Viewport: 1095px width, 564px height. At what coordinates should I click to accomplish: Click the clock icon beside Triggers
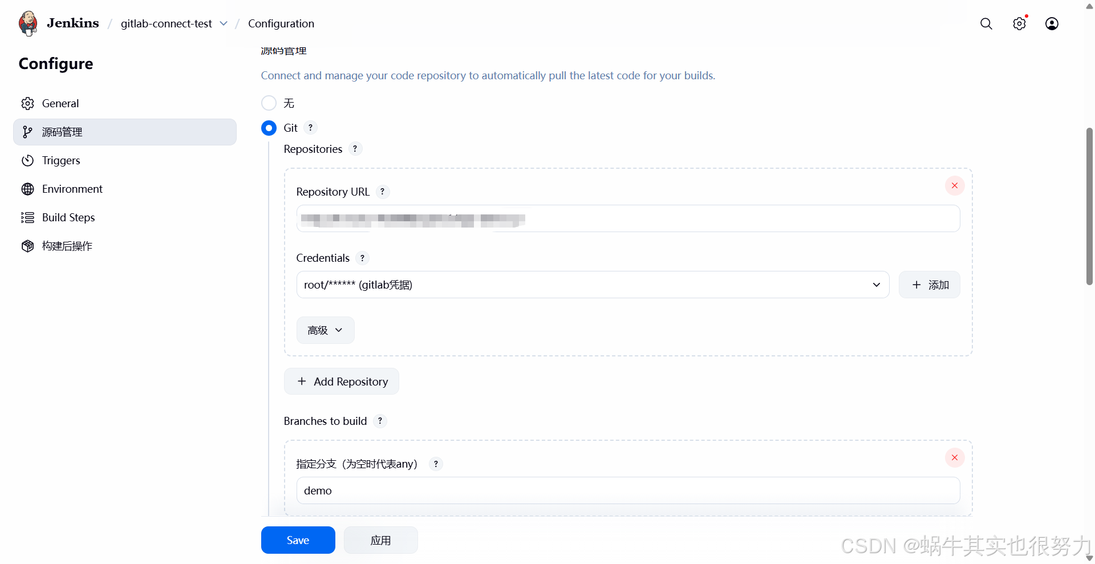(x=27, y=160)
